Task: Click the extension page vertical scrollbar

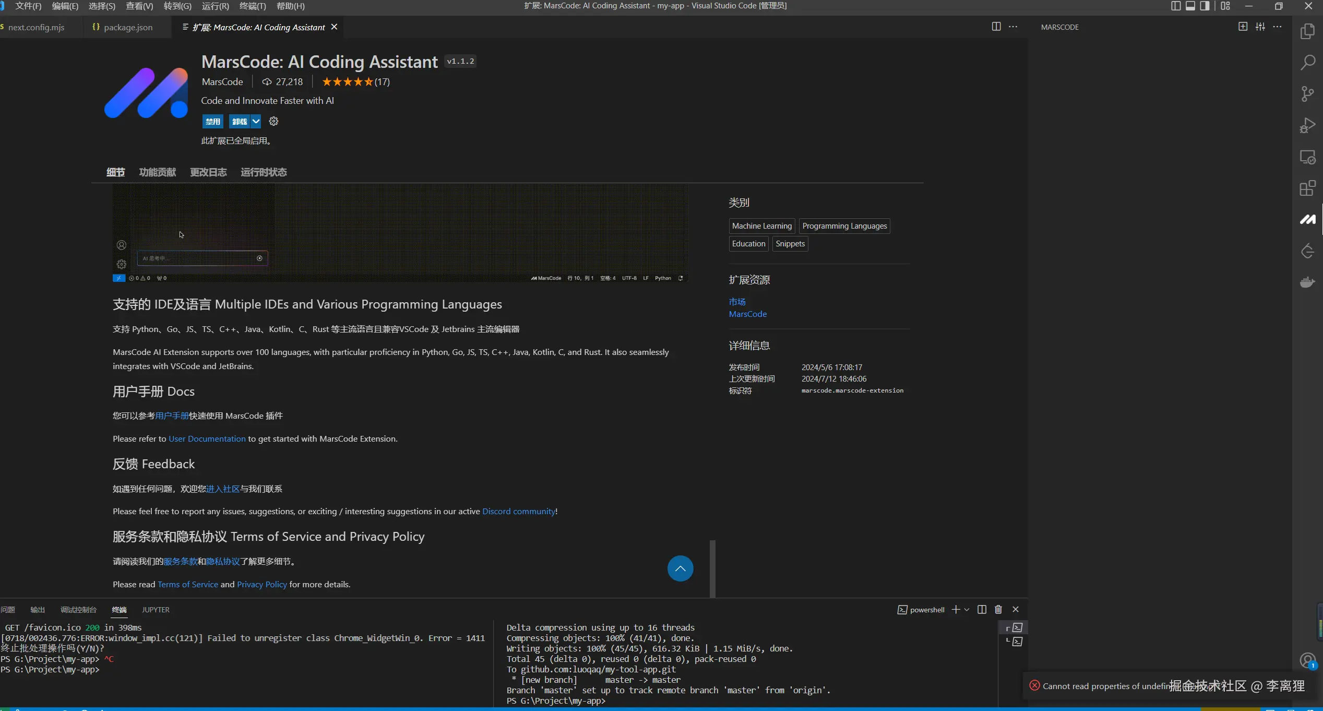Action: click(712, 568)
